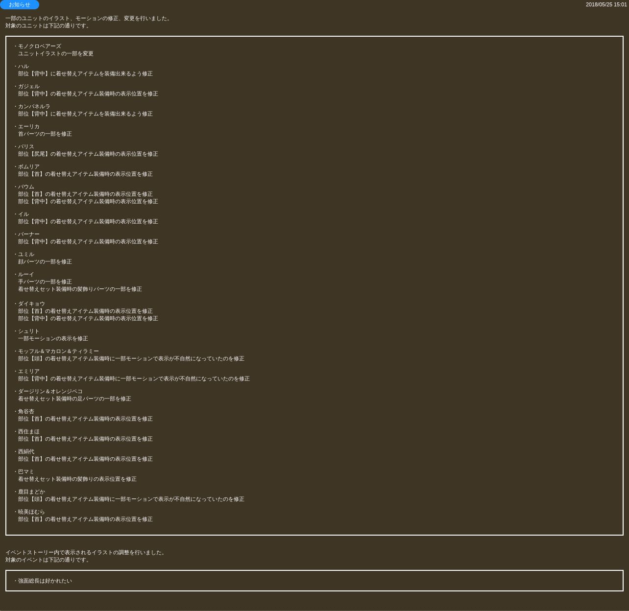Select モッフル＆マカロン＆ティラミー unit name

58,352
